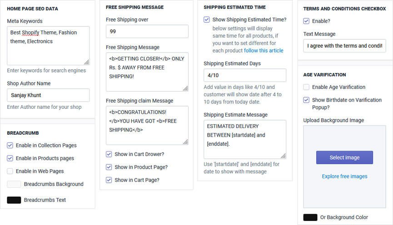This screenshot has height=225, width=393.
Task: Open Explore free images link
Action: pyautogui.click(x=344, y=176)
